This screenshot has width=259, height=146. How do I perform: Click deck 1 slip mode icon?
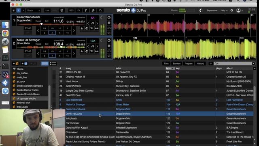pos(91,28)
